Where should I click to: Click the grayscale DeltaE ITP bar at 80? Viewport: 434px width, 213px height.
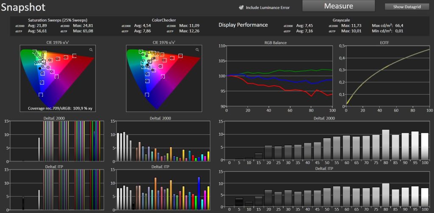pos(386,194)
